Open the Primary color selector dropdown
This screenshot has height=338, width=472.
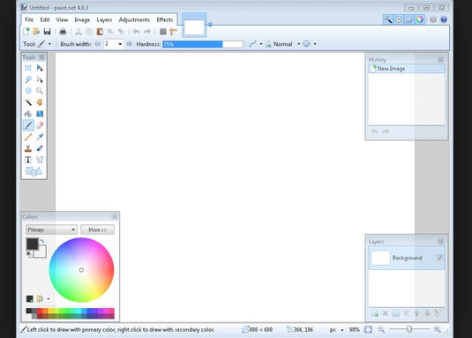51,229
